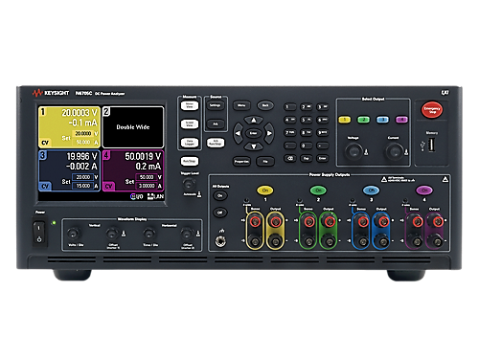Select output 4 with purple key
This screenshot has height=359, width=479.
click(401, 120)
